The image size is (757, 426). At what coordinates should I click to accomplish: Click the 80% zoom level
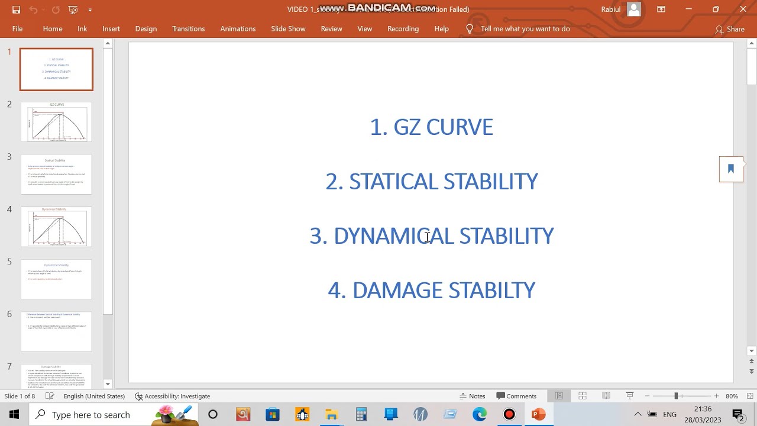coord(732,396)
